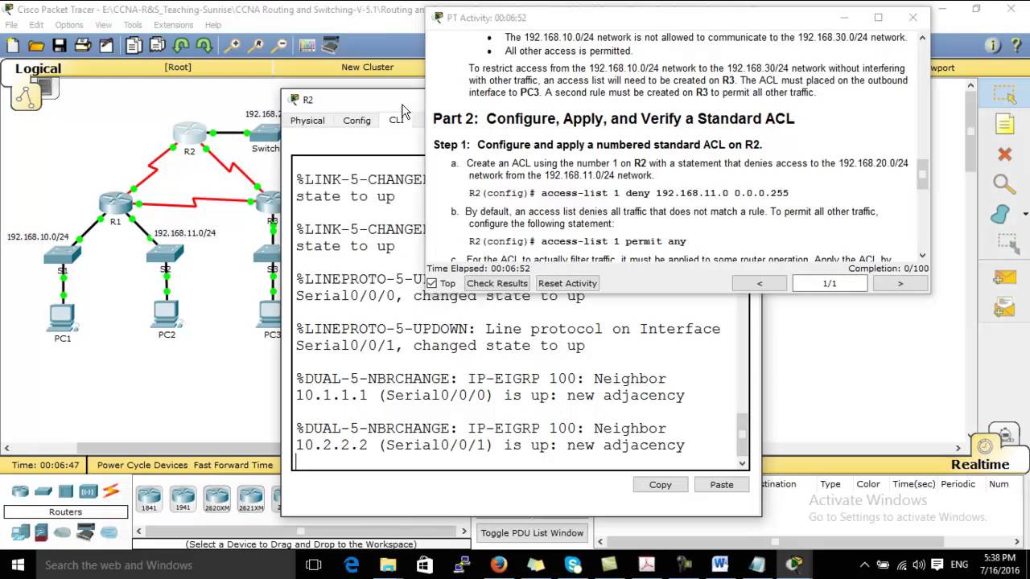
Task: Switch to Config tab in R2 window
Action: pos(356,121)
